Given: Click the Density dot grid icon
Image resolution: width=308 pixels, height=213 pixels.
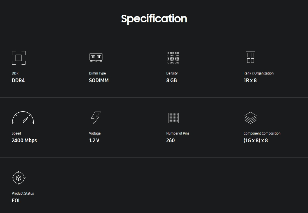Looking at the screenshot, I should coord(173,58).
